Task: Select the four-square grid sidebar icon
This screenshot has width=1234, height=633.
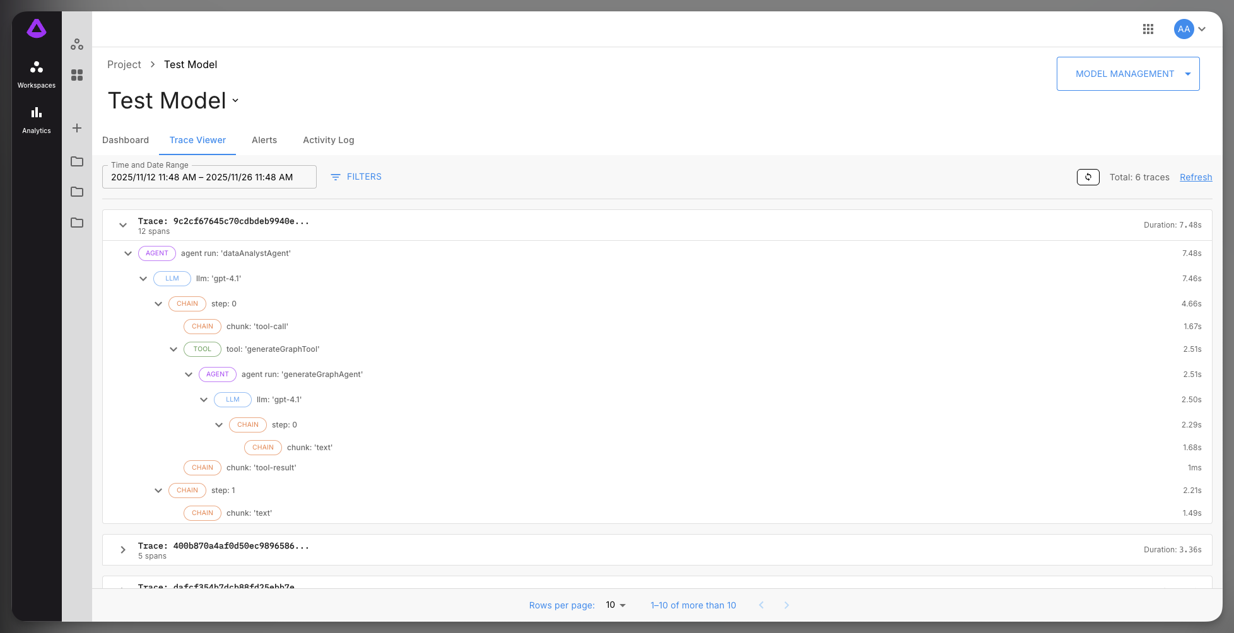Action: pos(77,75)
